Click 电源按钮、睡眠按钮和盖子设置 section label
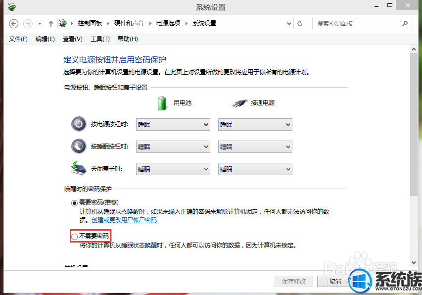 pyautogui.click(x=106, y=88)
